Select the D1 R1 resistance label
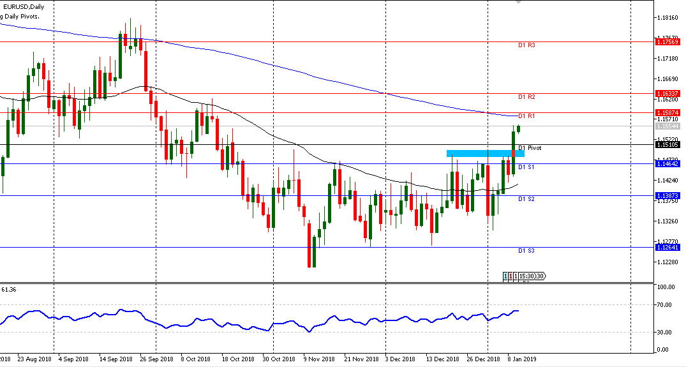This screenshot has height=367, width=686. click(526, 116)
